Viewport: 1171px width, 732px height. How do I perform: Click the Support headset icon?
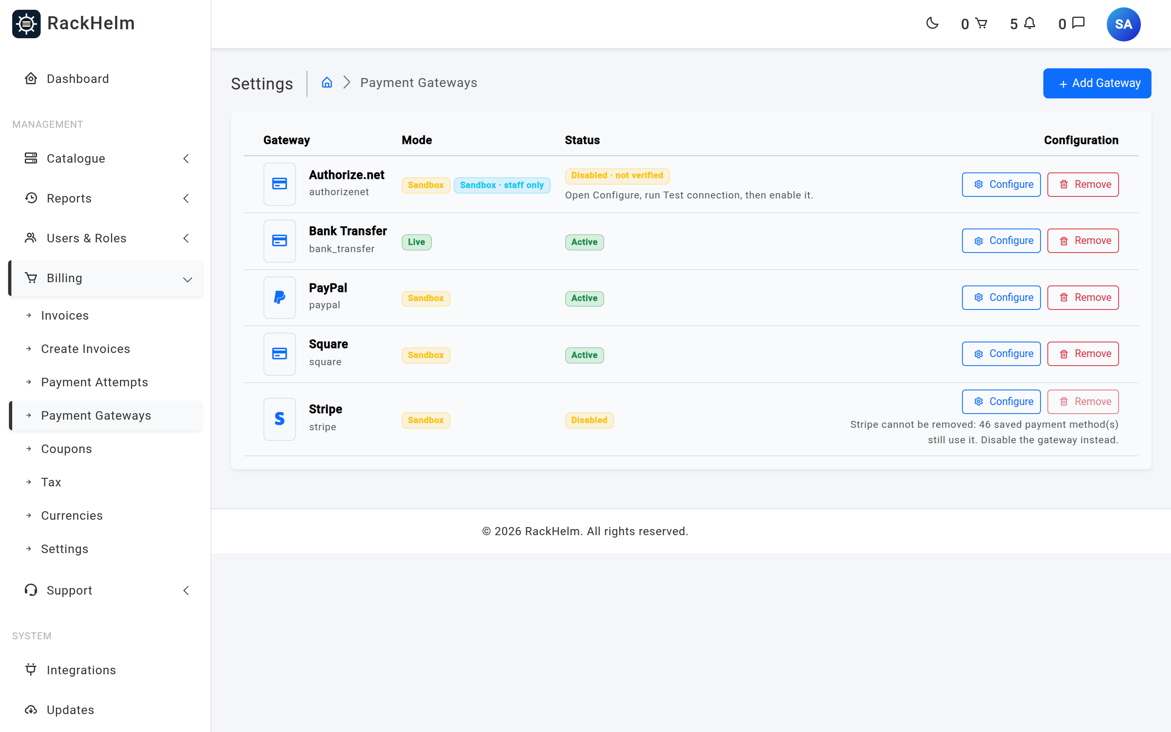click(x=31, y=590)
